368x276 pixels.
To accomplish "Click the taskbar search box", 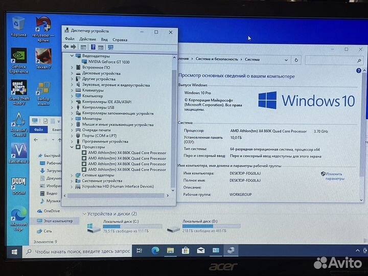I will tap(78, 251).
